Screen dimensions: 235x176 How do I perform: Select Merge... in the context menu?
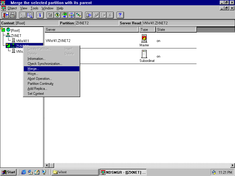point(52,69)
